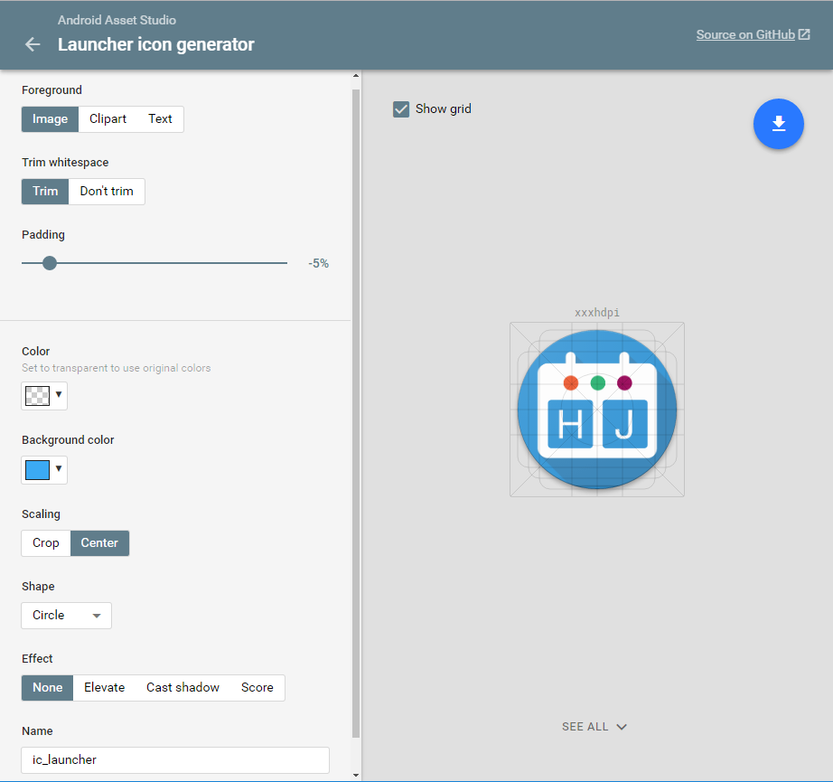
Task: Select the Image foreground tab
Action: (50, 118)
